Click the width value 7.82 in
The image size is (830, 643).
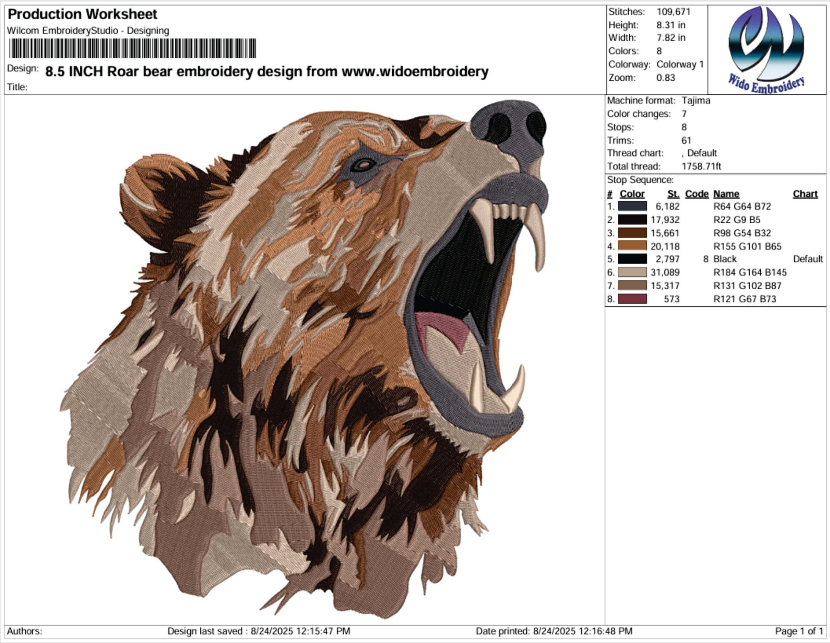coord(671,38)
